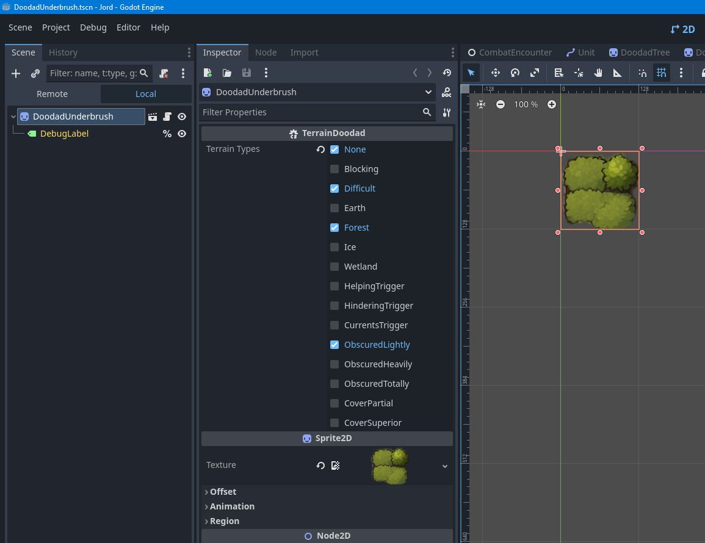Enable Earth terrain type
The image size is (705, 543).
click(334, 208)
